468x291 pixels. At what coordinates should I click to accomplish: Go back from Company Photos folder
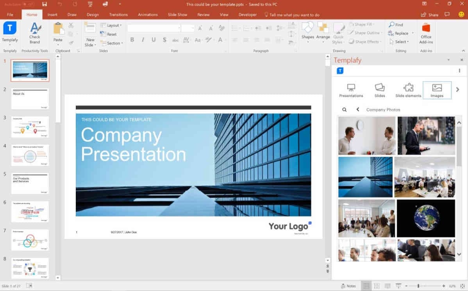pyautogui.click(x=357, y=110)
